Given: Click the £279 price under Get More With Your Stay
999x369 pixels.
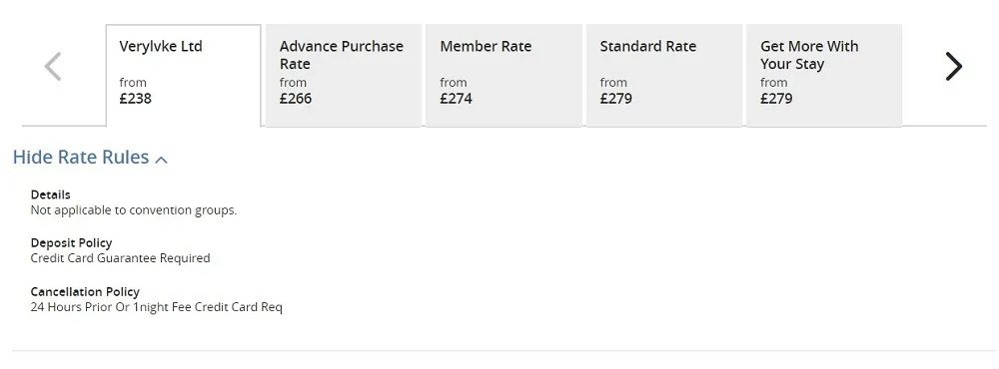Looking at the screenshot, I should click(x=776, y=99).
